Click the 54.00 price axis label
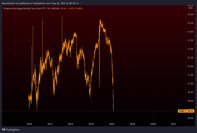Screen dimensions: 197x133 (190, 32)
